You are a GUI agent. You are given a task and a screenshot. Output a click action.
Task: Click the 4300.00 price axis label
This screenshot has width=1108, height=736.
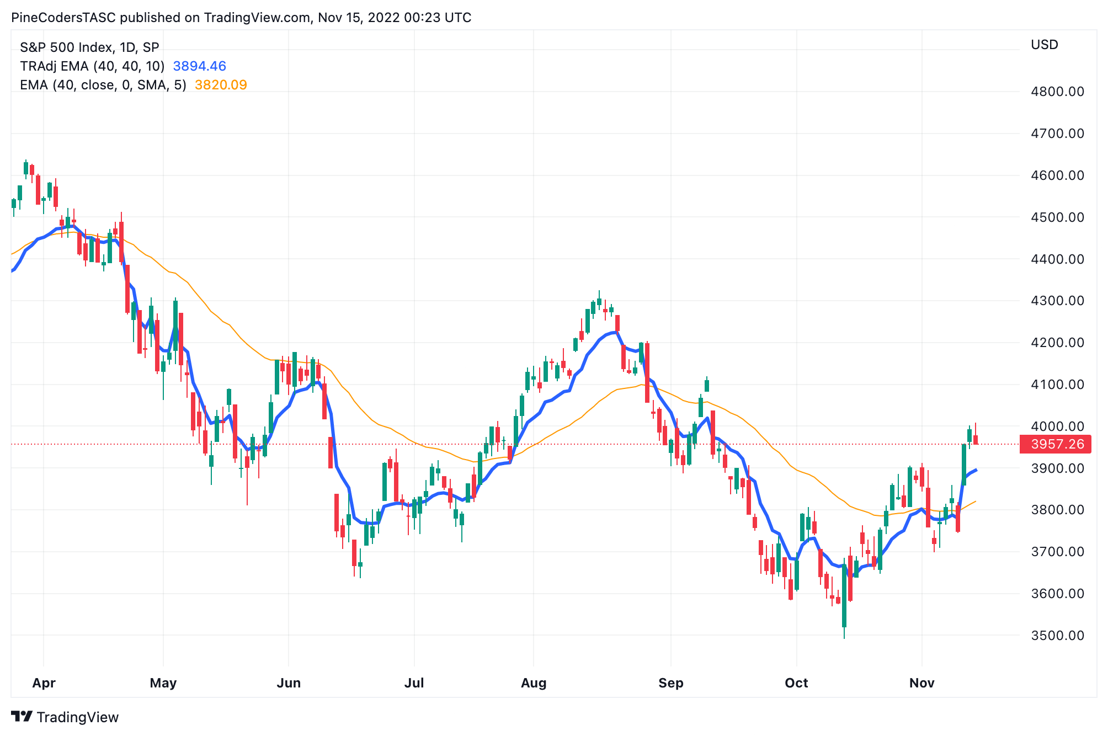tap(1057, 301)
